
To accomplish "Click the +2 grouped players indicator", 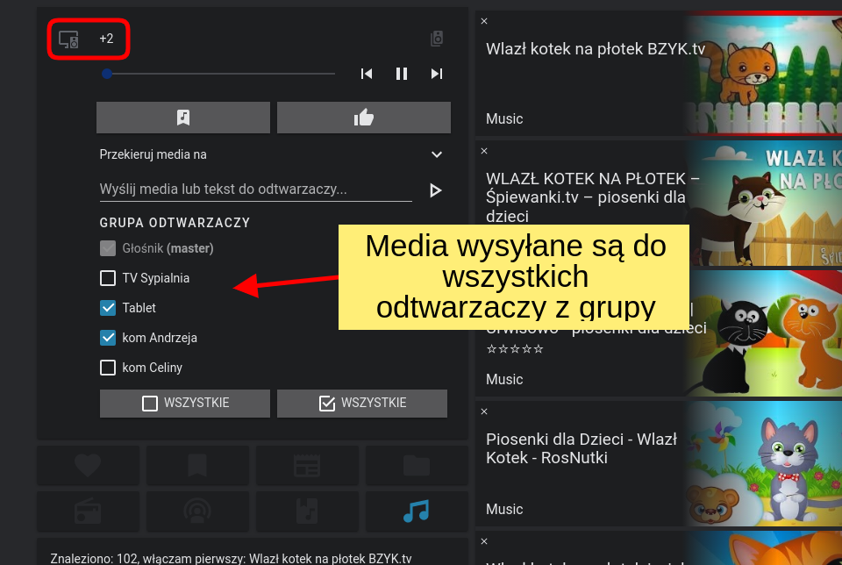I will coord(106,39).
